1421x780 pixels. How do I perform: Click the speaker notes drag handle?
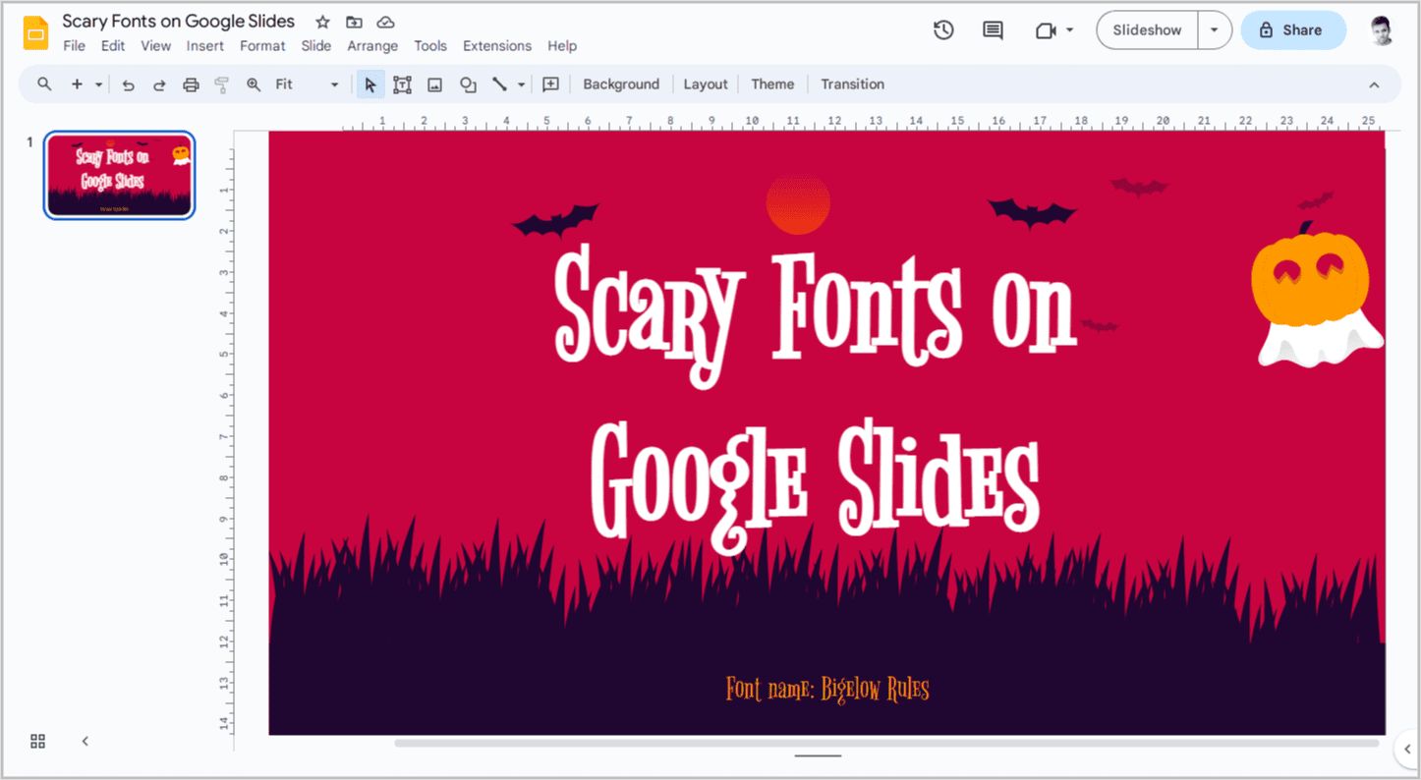click(818, 755)
